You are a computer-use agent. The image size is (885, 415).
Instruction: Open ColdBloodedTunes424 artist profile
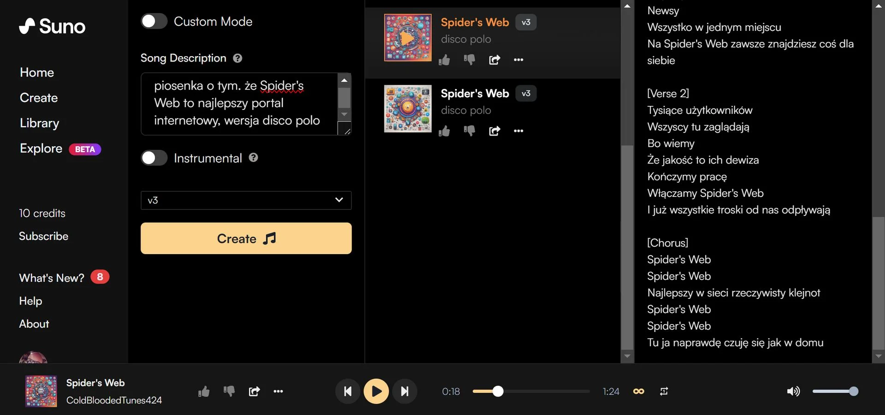pos(114,400)
